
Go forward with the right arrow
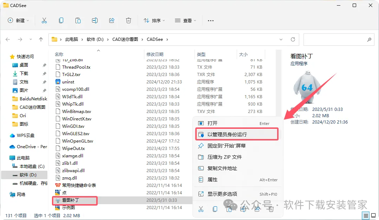pyautogui.click(x=20, y=39)
